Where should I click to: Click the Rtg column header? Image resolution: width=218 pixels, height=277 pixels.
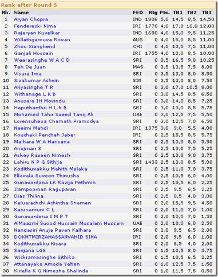153,13
